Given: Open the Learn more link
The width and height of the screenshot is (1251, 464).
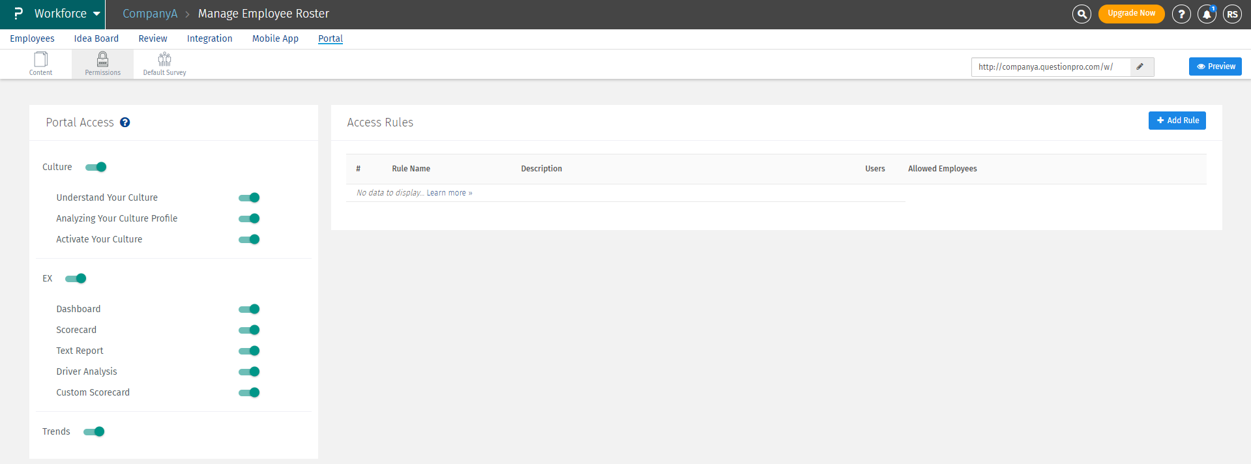Looking at the screenshot, I should tap(449, 193).
